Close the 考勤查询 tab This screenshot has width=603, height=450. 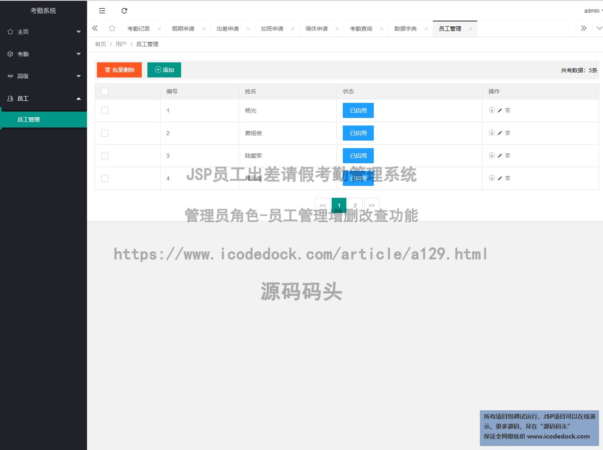(382, 29)
